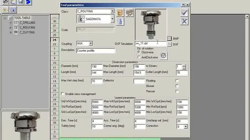The image size is (250, 140).
Task: Click the blue arrow icon in the toolbar
Action: [x=28, y=2]
